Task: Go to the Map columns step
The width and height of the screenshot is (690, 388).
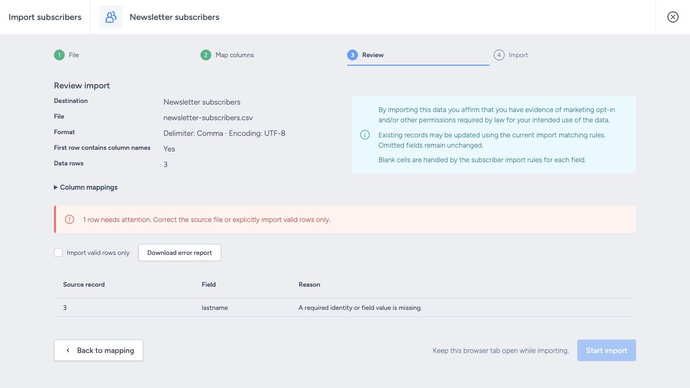Action: point(234,55)
